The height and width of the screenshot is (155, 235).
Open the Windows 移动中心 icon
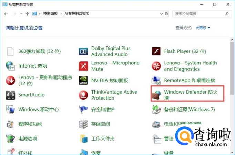point(10,110)
